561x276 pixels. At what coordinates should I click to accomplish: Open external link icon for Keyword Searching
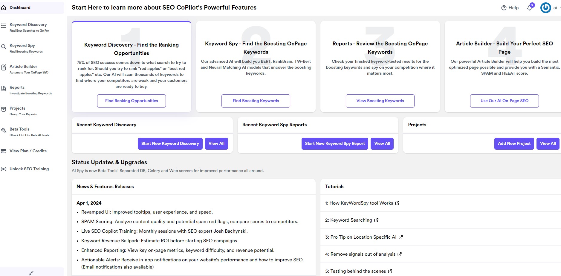coord(376,220)
